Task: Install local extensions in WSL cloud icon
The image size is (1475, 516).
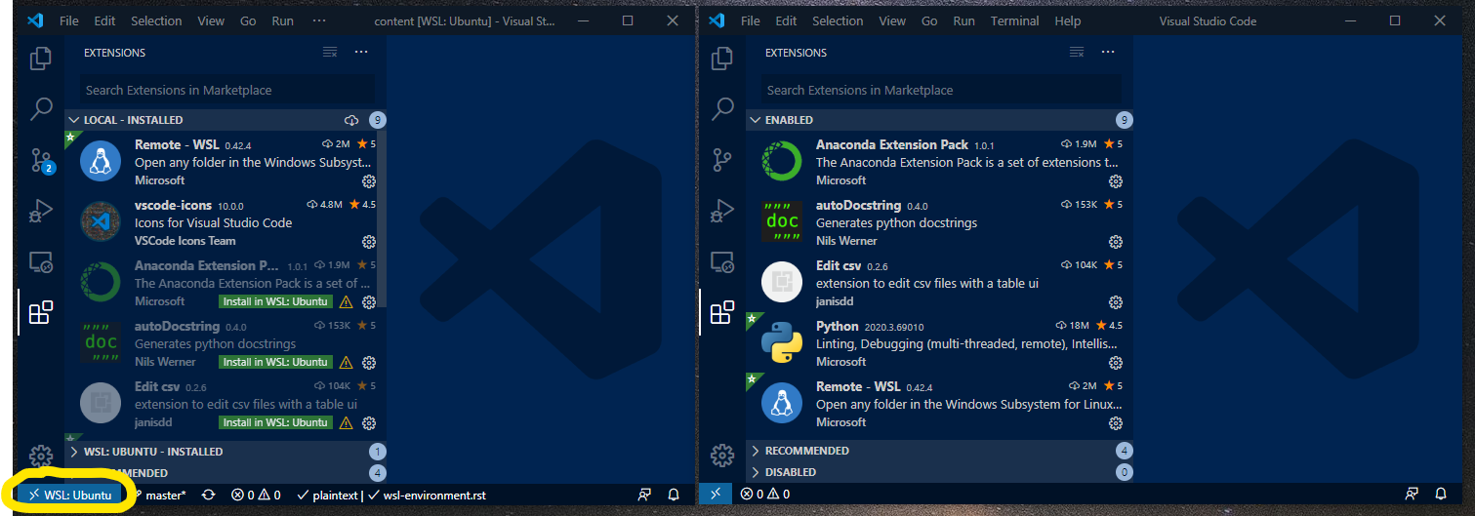Action: click(352, 120)
